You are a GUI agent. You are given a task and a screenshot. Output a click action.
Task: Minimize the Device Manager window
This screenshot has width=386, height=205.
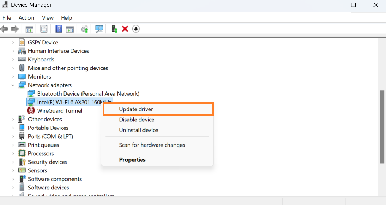pyautogui.click(x=331, y=5)
